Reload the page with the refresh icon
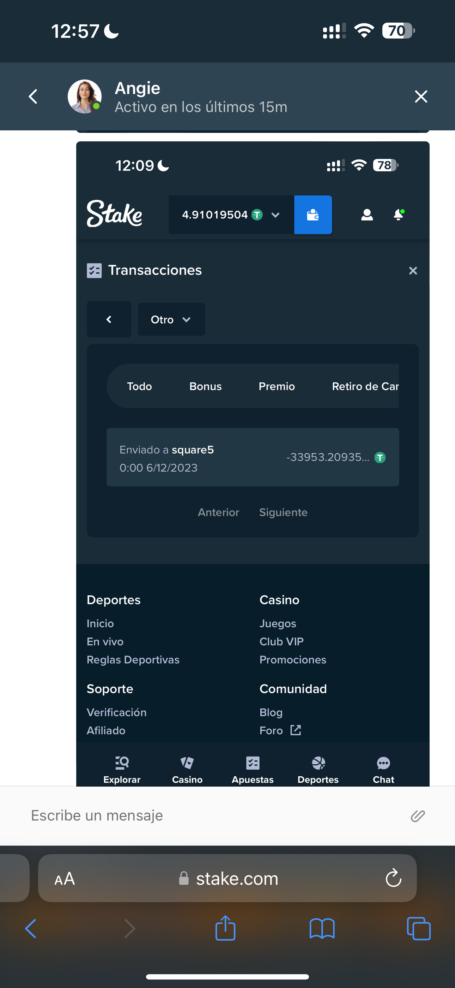This screenshot has width=455, height=988. tap(393, 878)
